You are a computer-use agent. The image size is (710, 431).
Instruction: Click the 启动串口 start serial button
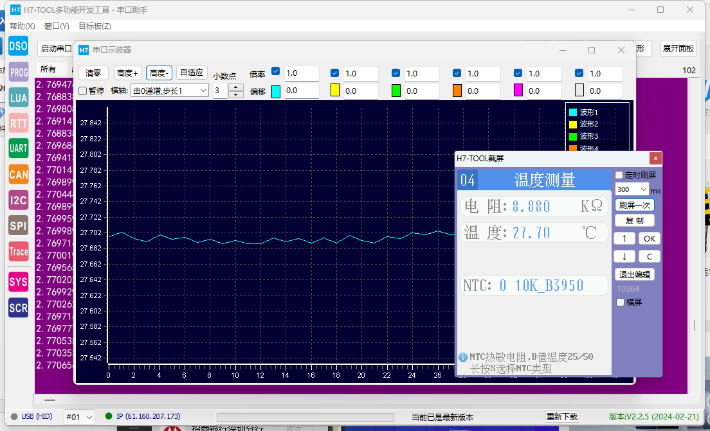pyautogui.click(x=56, y=48)
